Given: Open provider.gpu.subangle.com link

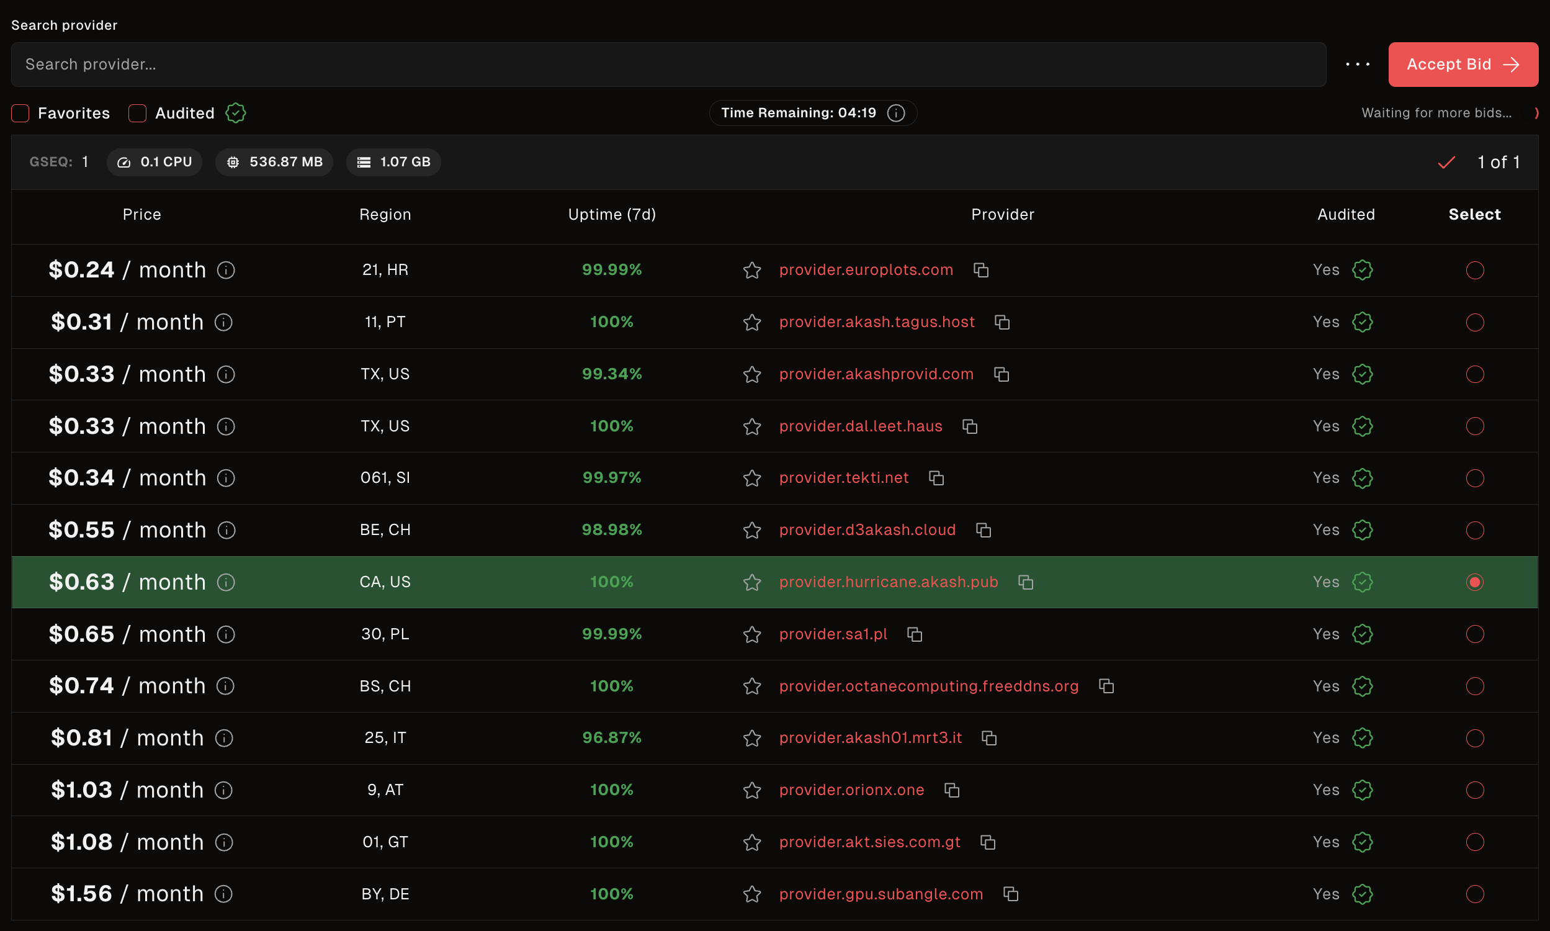Looking at the screenshot, I should [x=880, y=894].
